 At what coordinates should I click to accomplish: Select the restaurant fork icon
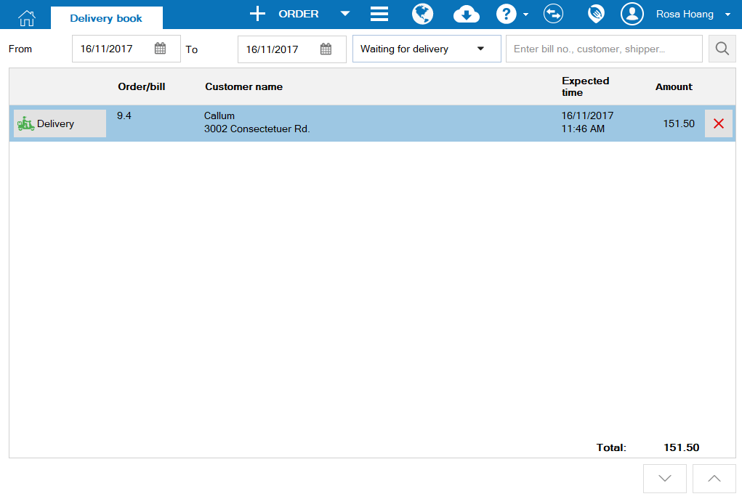click(595, 14)
